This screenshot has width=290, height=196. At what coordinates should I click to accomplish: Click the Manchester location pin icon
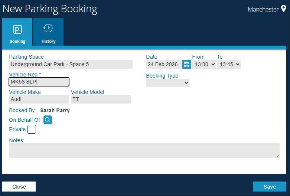click(x=283, y=9)
